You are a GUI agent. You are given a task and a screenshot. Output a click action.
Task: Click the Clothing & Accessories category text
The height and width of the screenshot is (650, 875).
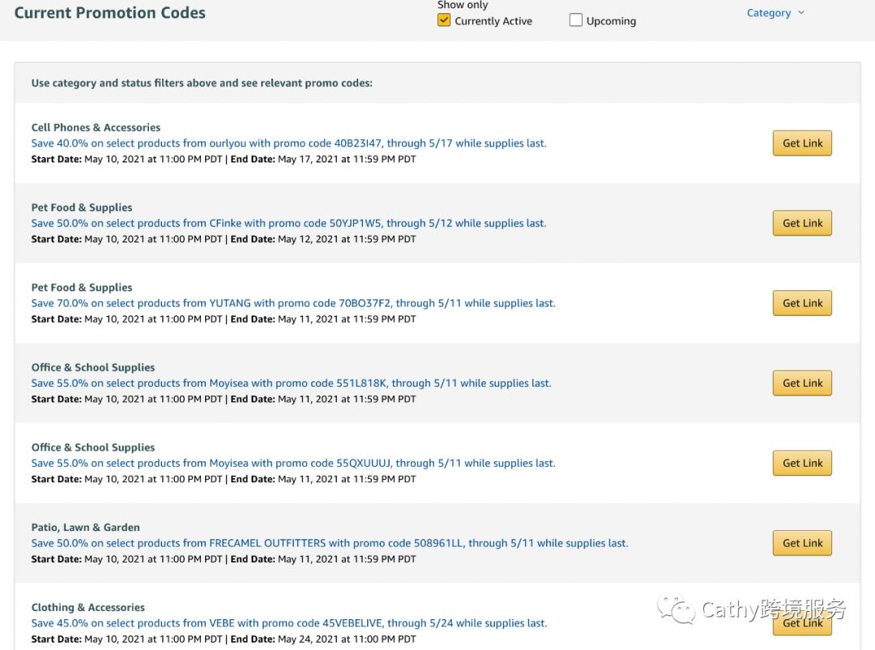coord(87,607)
